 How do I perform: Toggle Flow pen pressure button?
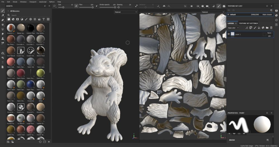97,6
